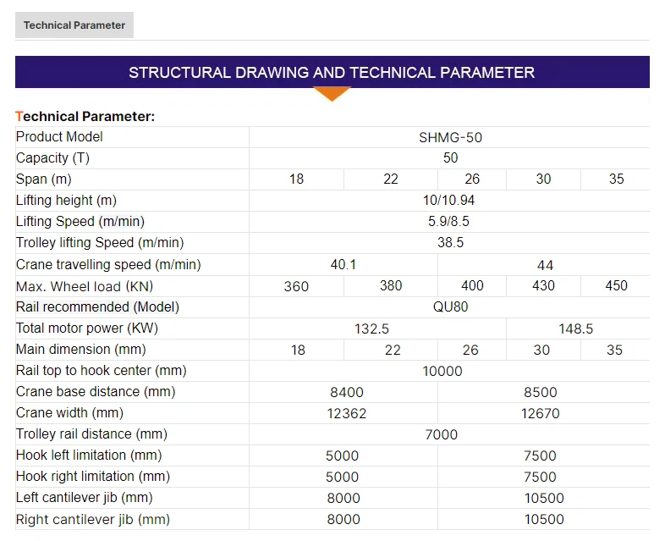Select the total motor power value 148.5

tap(576, 328)
